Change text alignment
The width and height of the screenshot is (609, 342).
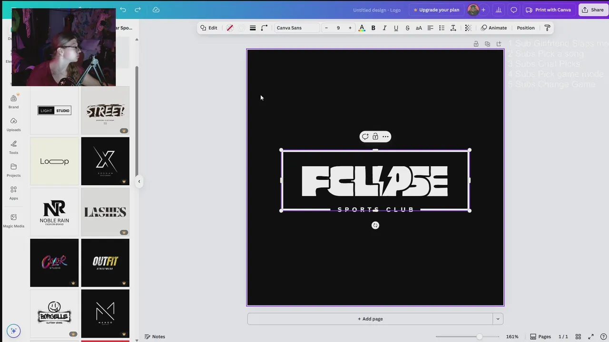coord(430,28)
